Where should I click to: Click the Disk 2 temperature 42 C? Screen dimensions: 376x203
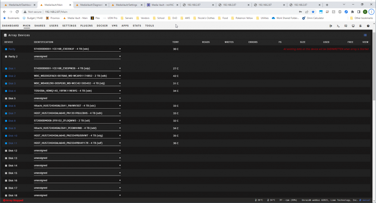coord(176,76)
